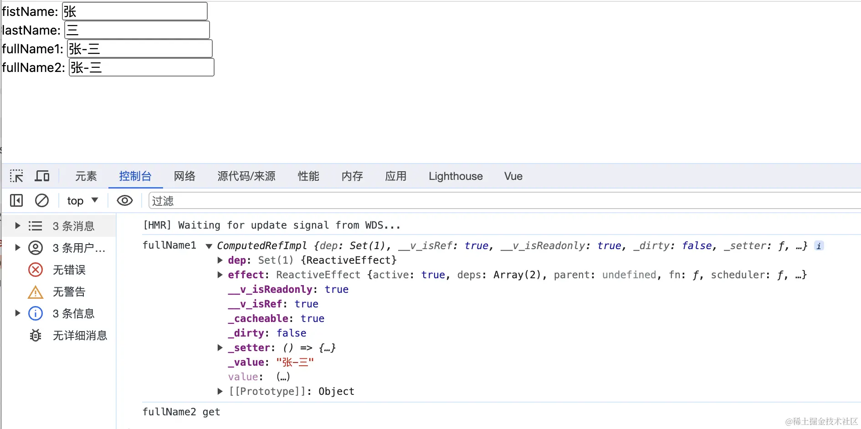Select the user messages icon in sidebar
The height and width of the screenshot is (429, 861).
tap(36, 248)
